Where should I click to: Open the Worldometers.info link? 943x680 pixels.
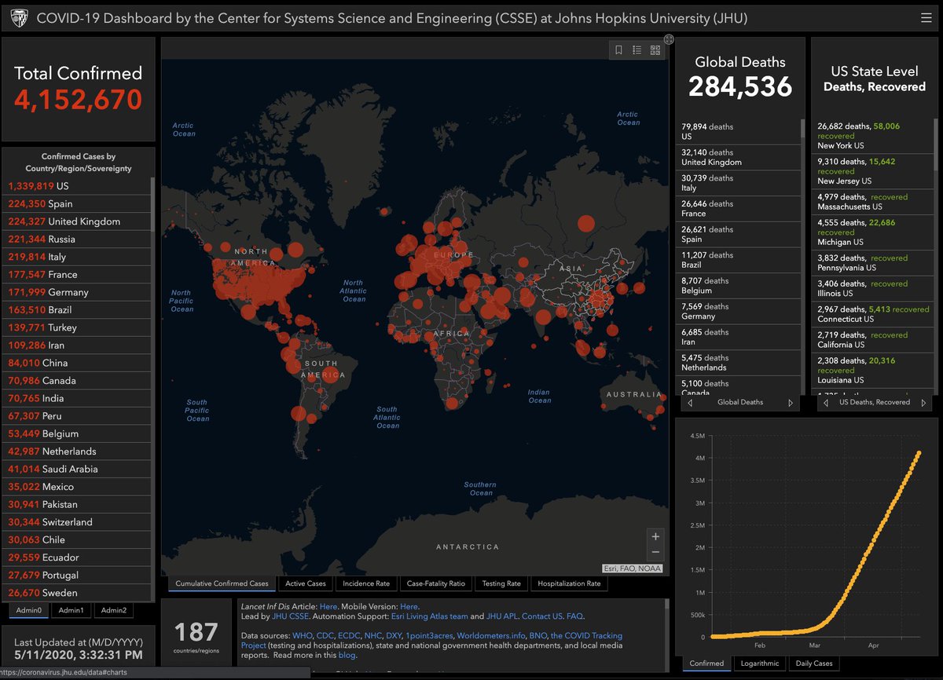(491, 635)
